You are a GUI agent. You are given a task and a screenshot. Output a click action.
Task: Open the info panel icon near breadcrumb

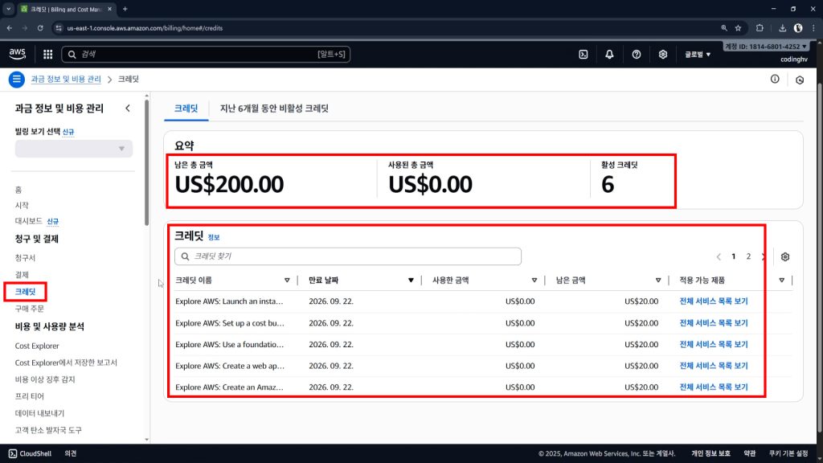tap(775, 80)
